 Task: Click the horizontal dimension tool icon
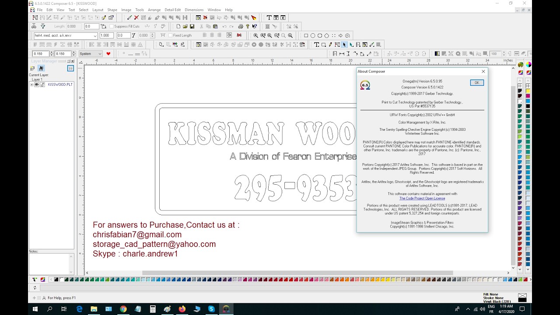point(341,54)
